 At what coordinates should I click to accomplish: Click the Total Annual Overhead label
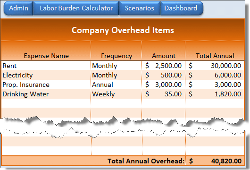pos(146,161)
